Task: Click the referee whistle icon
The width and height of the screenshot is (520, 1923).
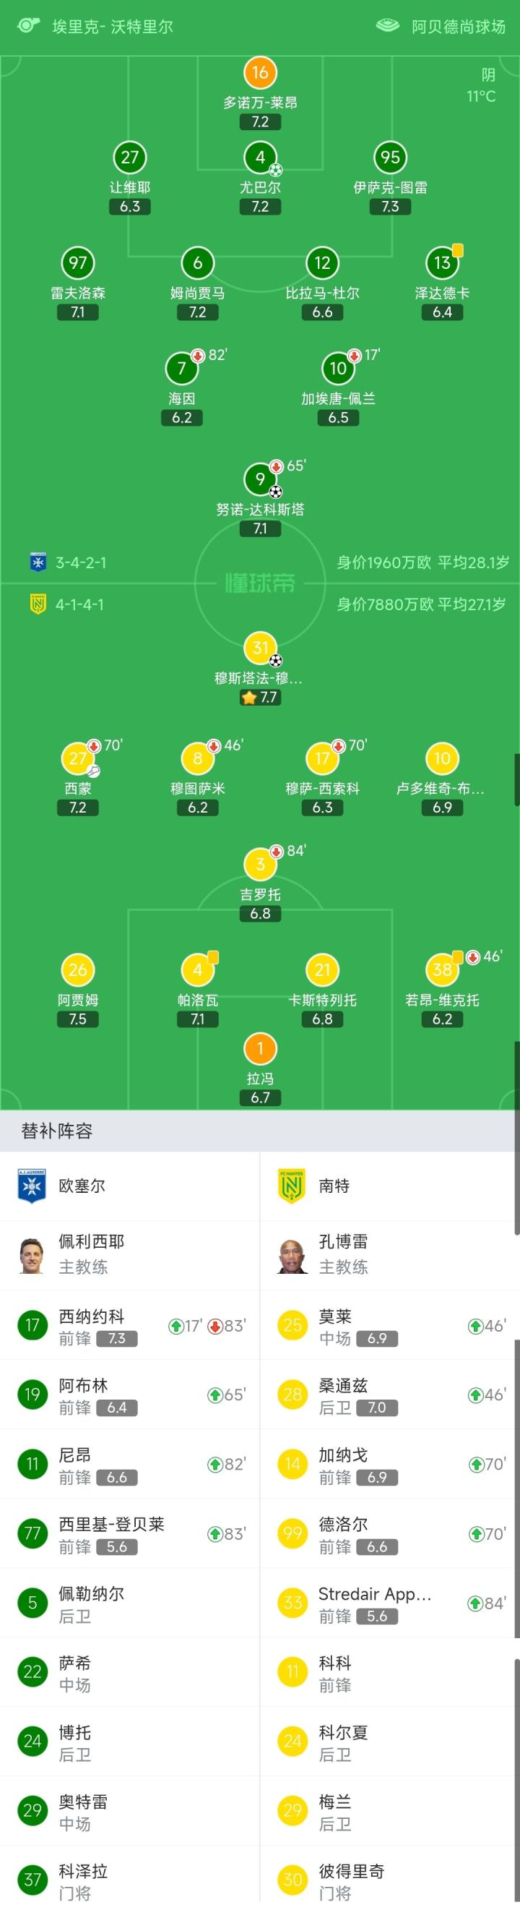Action: click(27, 26)
